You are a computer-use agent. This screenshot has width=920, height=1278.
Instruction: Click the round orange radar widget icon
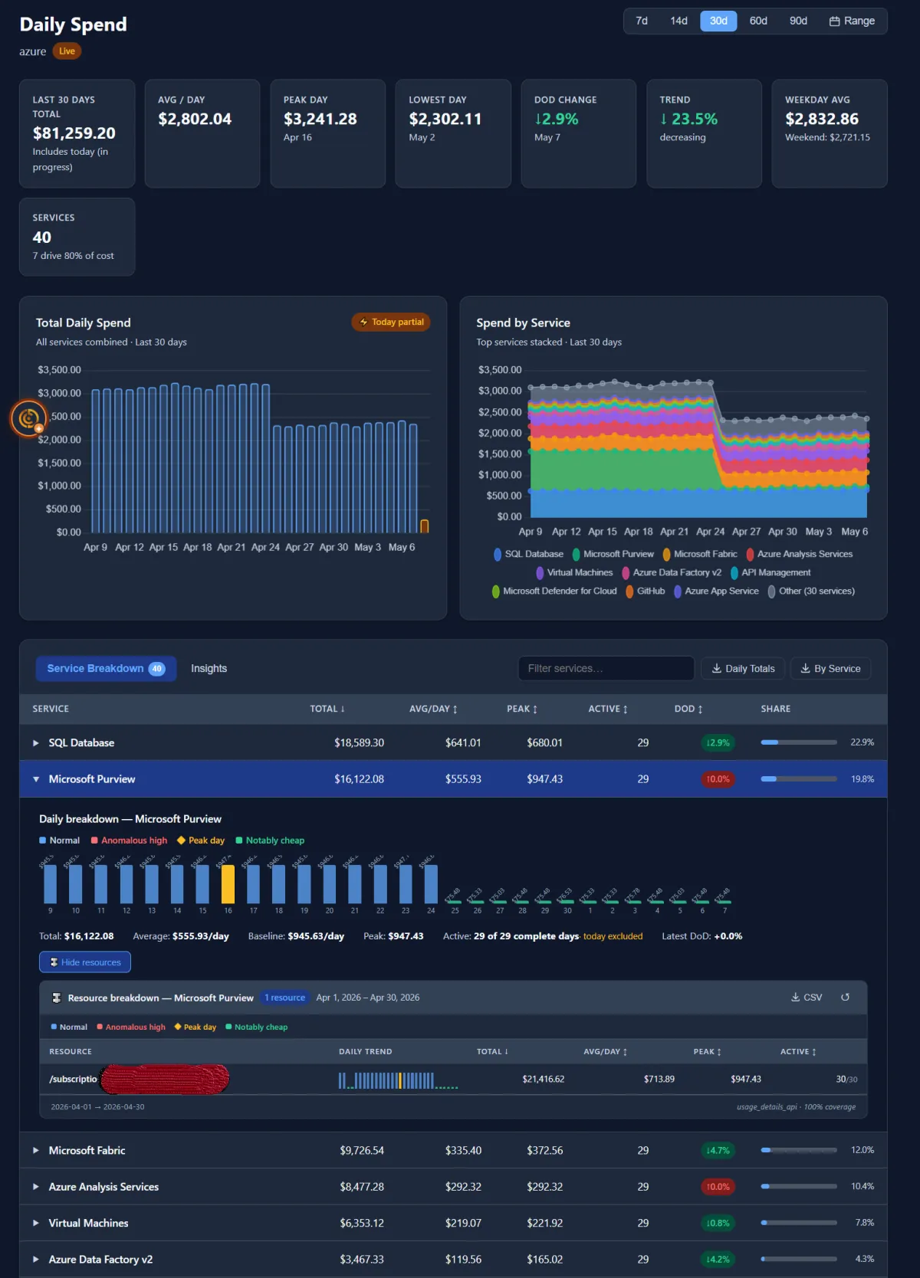pos(29,418)
